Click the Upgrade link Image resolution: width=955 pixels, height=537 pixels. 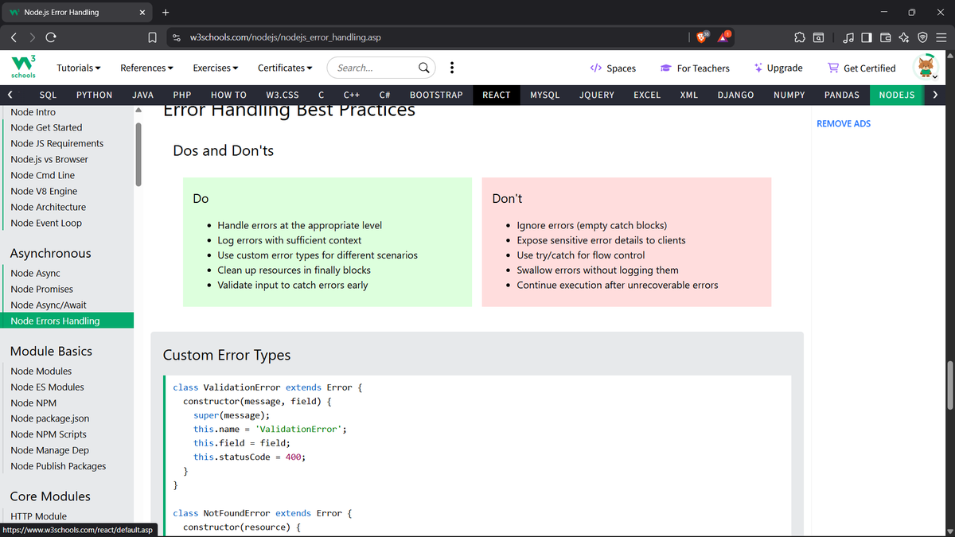coord(778,68)
